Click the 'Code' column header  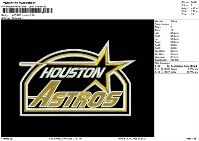pyautogui.click(x=186, y=66)
